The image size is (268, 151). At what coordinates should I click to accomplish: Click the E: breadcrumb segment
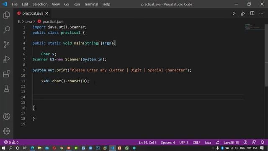coord(19,21)
